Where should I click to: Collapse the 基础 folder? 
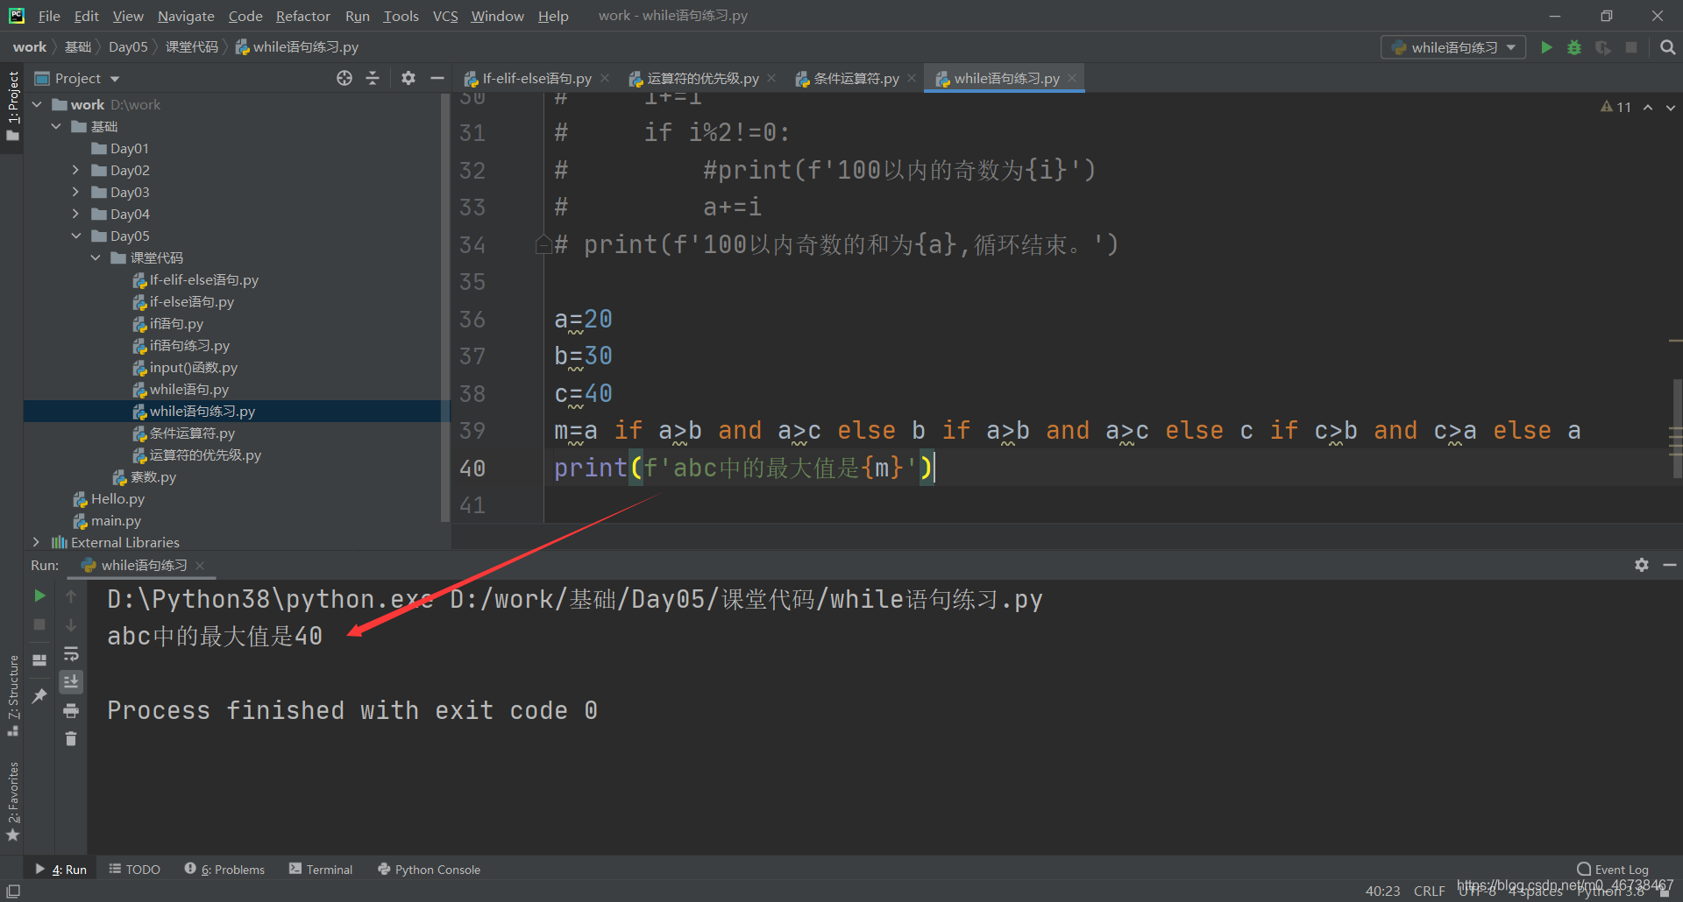(x=57, y=126)
